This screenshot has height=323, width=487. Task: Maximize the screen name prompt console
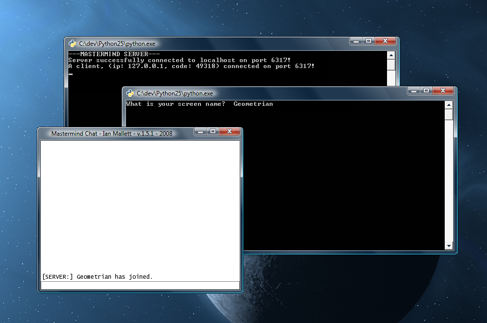[x=426, y=91]
